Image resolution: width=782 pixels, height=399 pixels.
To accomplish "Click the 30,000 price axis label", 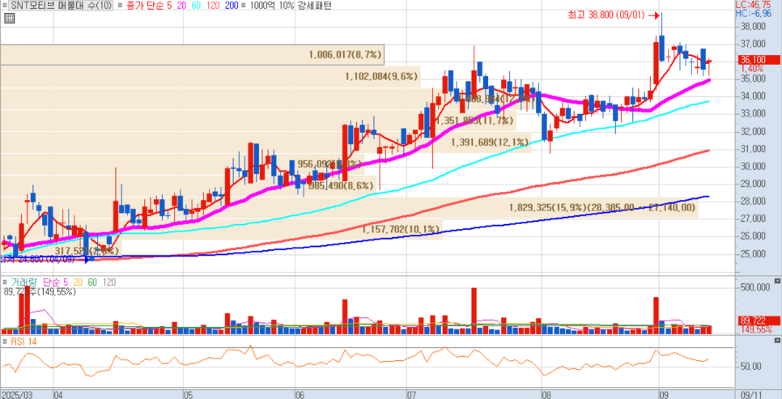I will 753,167.
